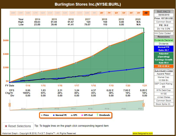Toggle the EPS Ovd legend item
The width and height of the screenshot is (176, 136).
87,115
